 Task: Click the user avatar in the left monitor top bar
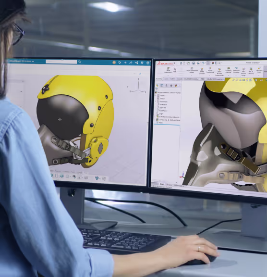(114, 63)
